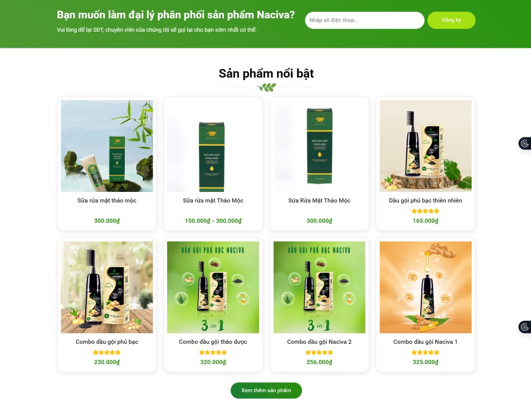
Task: Click star rating under Combo dầu gội Naciva 2
Action: (x=319, y=352)
